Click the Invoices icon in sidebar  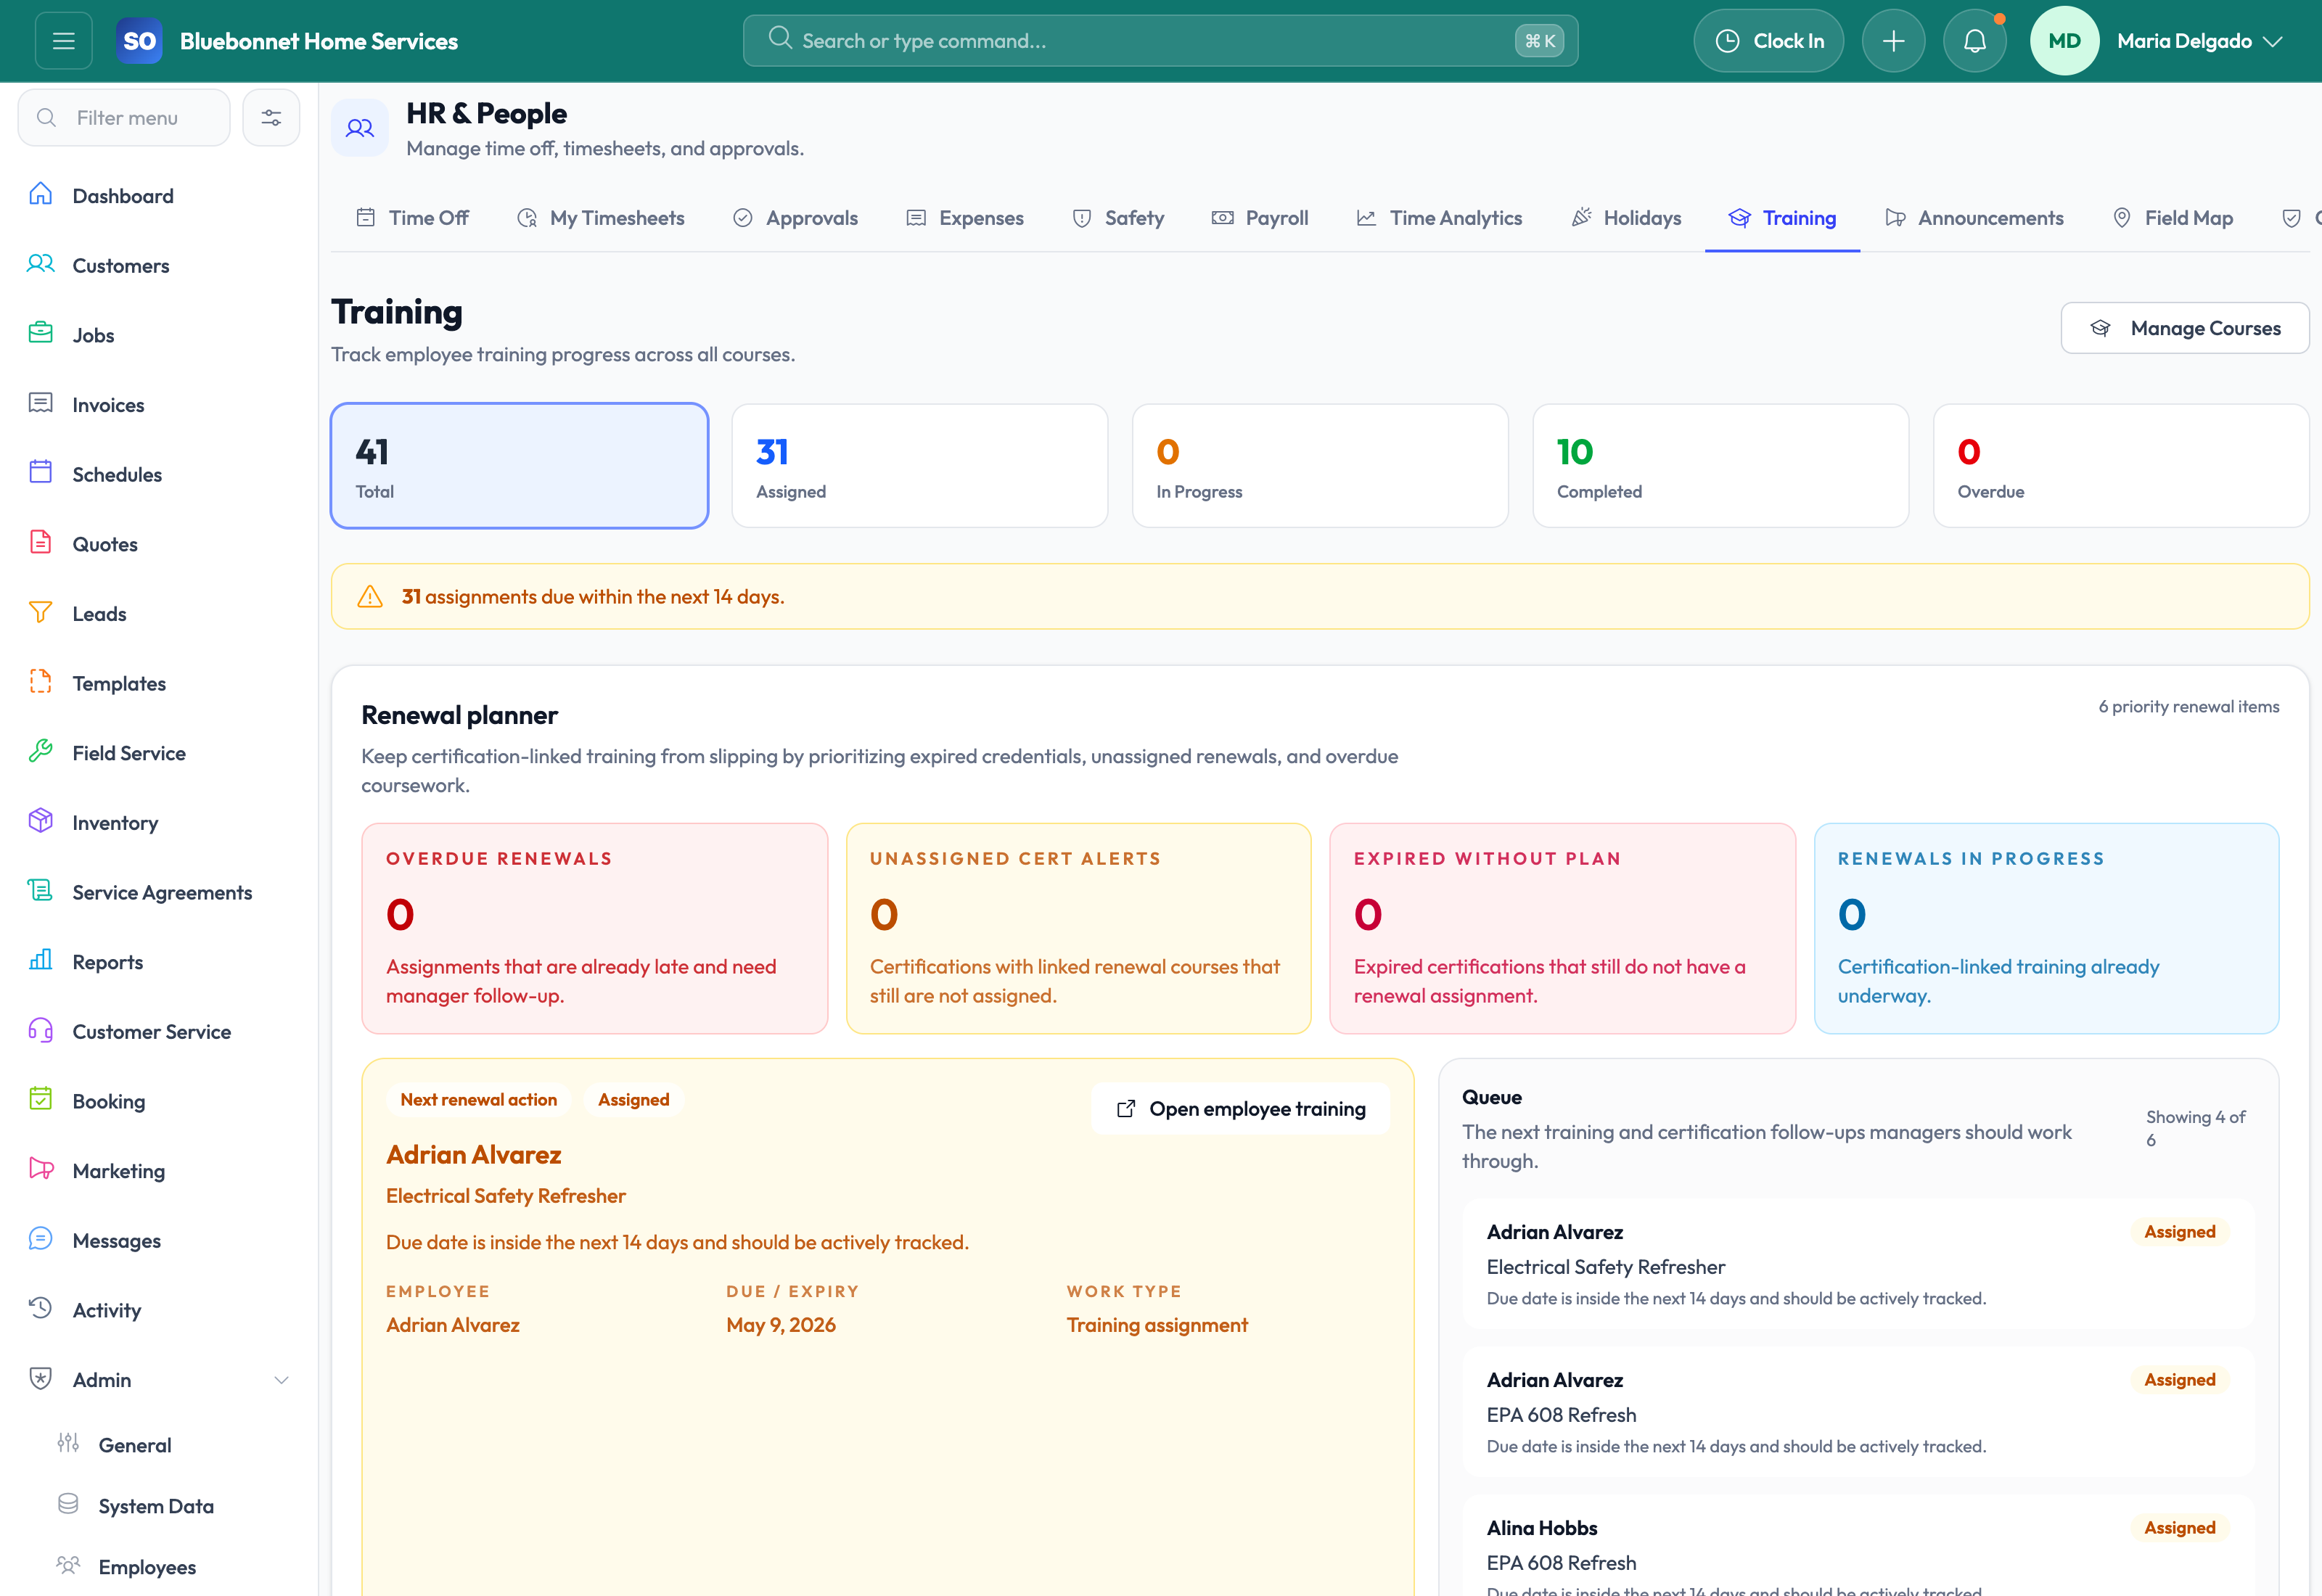coord(40,403)
